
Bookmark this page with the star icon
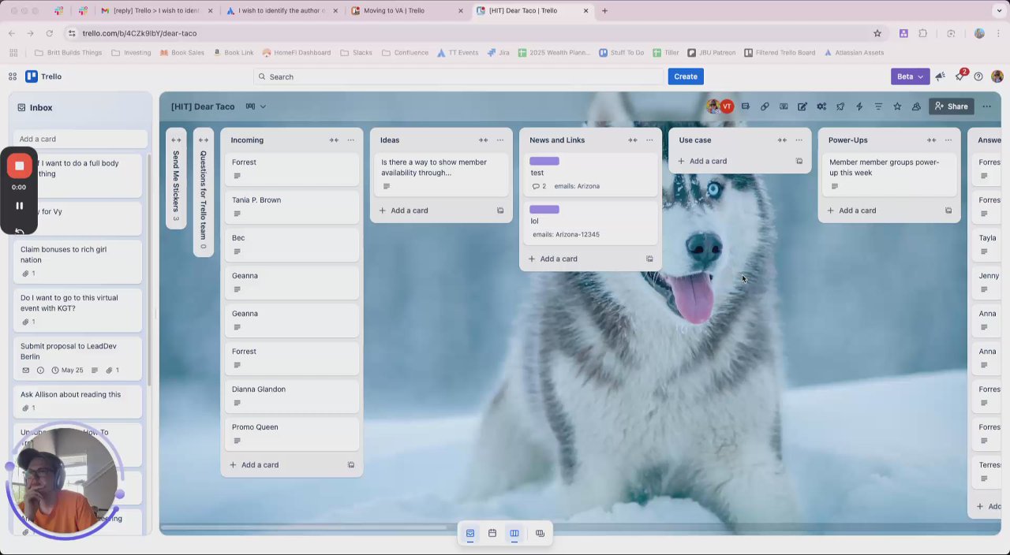click(877, 33)
